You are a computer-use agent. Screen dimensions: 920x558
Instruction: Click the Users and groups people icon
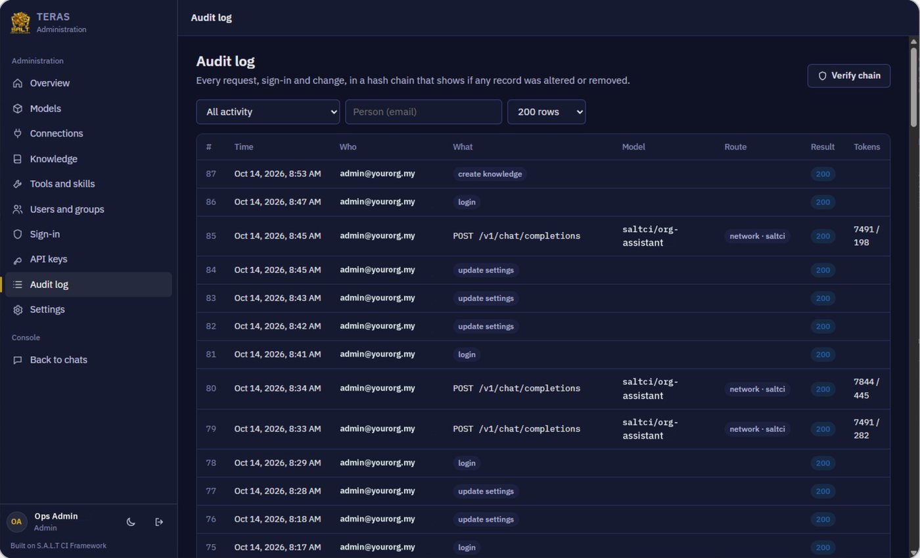click(18, 209)
